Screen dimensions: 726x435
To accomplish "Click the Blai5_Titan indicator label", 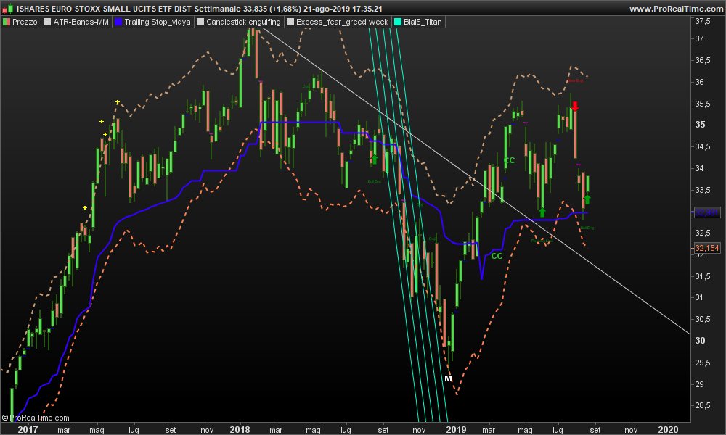I will pyautogui.click(x=423, y=22).
